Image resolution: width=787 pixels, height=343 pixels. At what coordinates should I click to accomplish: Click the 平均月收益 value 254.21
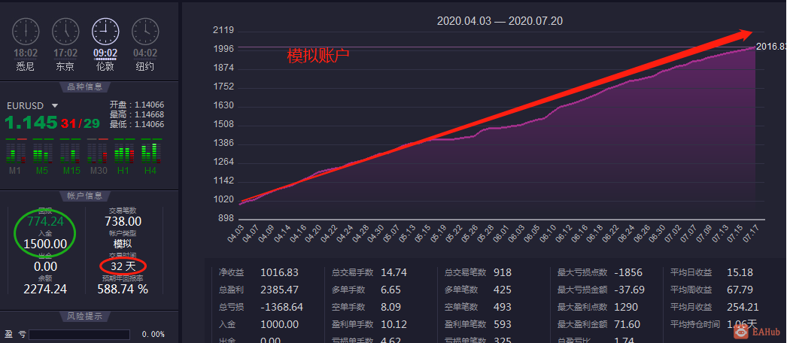[743, 307]
